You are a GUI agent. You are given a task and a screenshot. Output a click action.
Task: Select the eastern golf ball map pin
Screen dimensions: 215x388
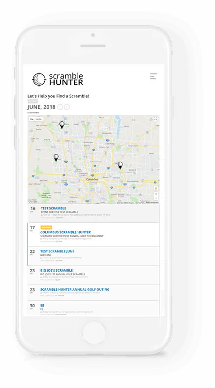[120, 165]
